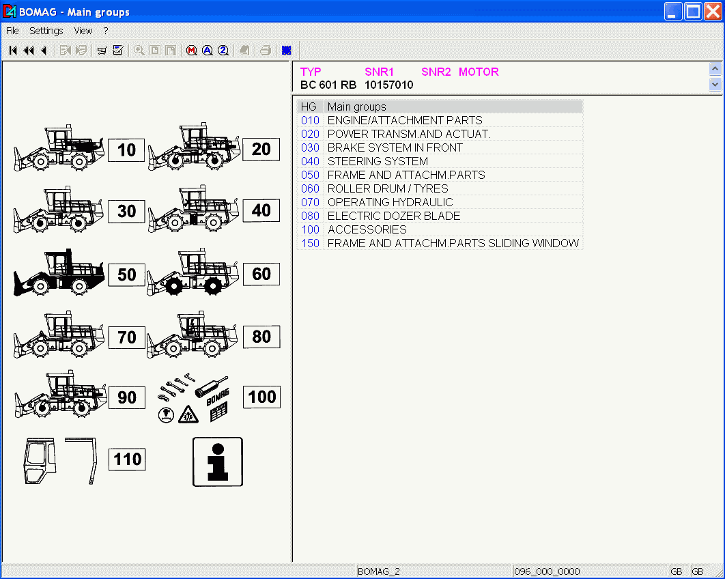
Task: Select 'ENGINE/ATTACHMENT PARTS' row text
Action: (405, 120)
